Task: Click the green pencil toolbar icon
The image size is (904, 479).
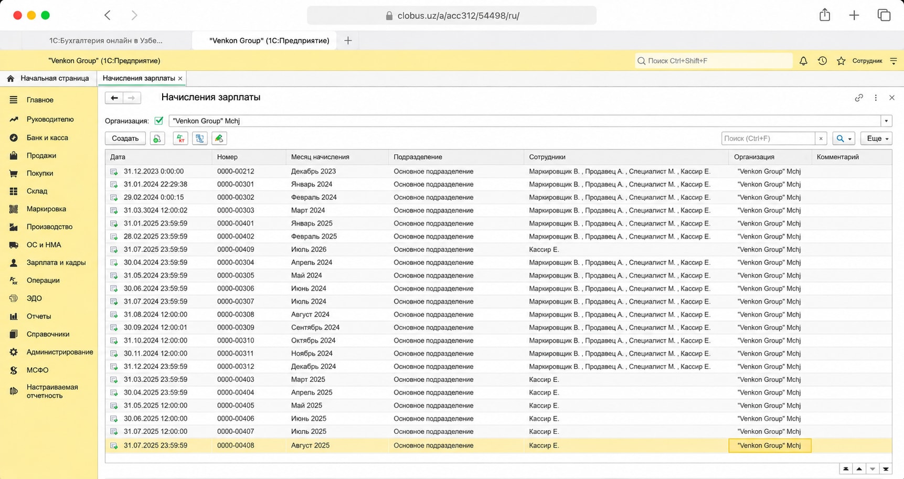Action: (x=219, y=139)
